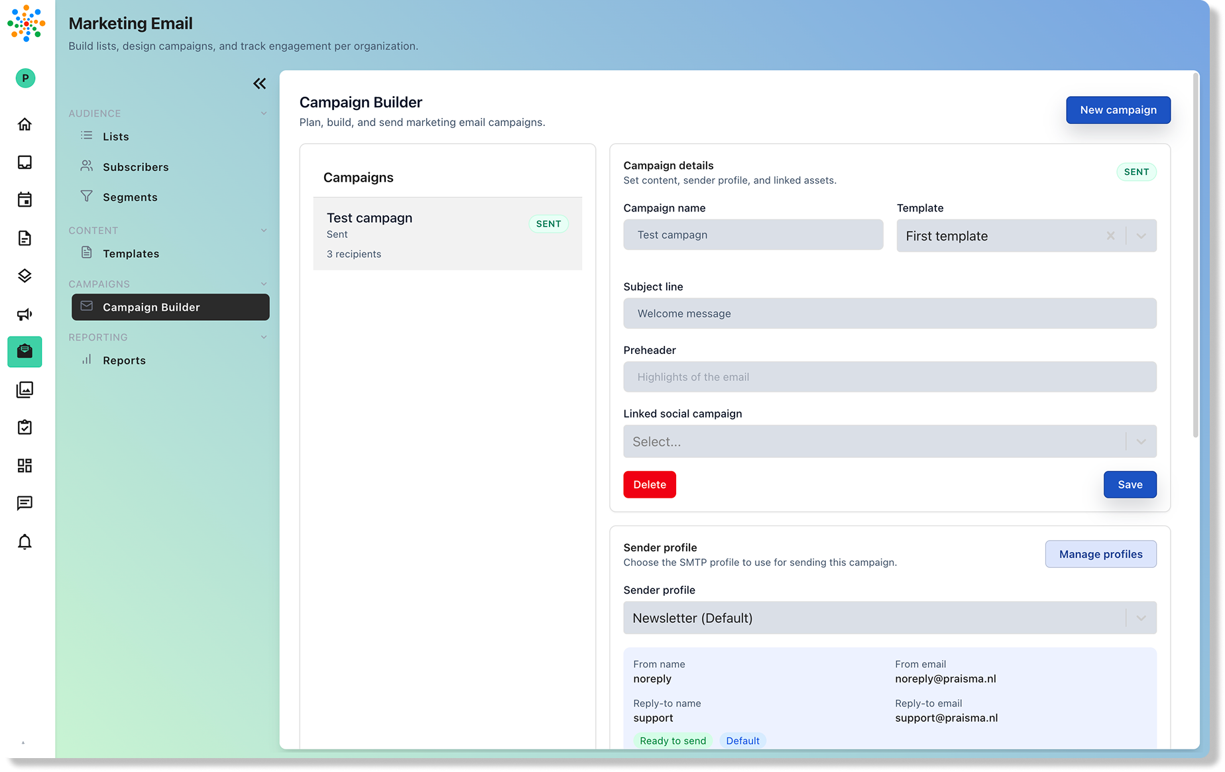Open the Home icon in the left rail
The image size is (1225, 772).
pos(25,124)
